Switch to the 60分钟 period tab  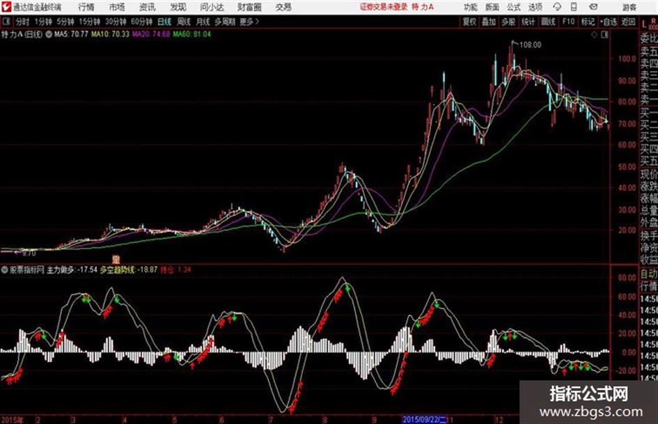141,22
